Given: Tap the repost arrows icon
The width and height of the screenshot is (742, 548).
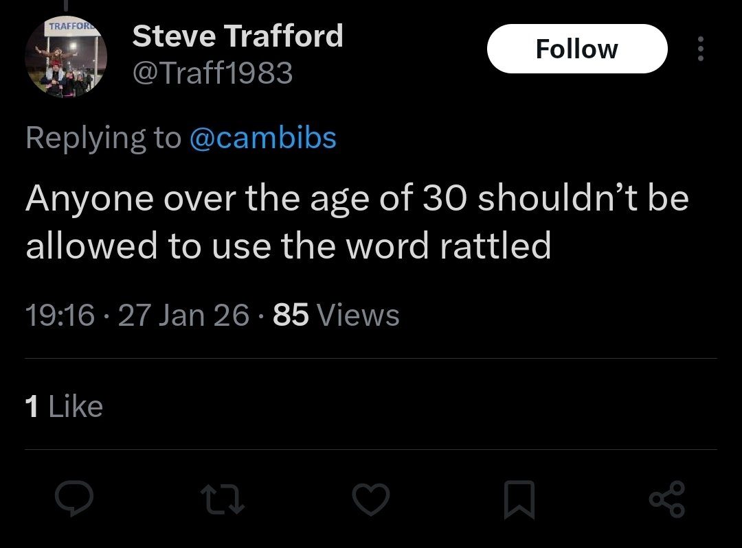Looking at the screenshot, I should tap(223, 499).
